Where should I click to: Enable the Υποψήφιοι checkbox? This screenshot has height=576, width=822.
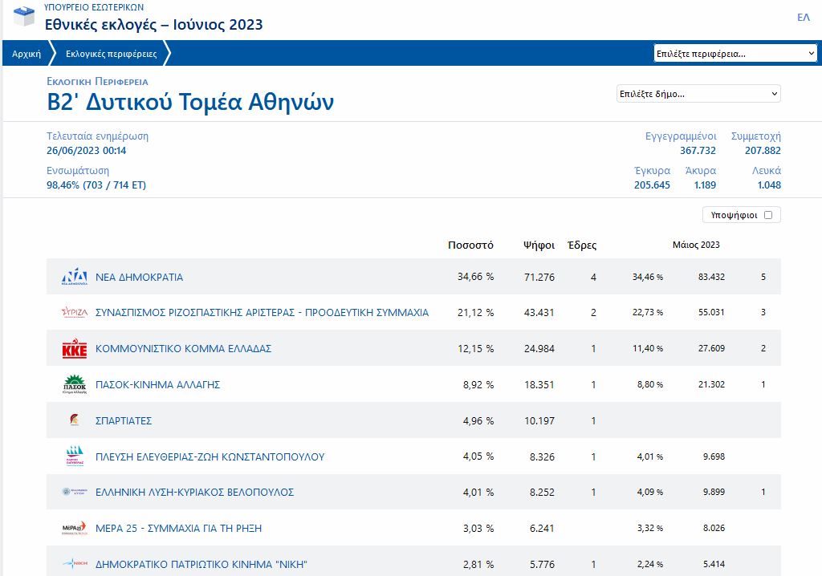(x=768, y=215)
